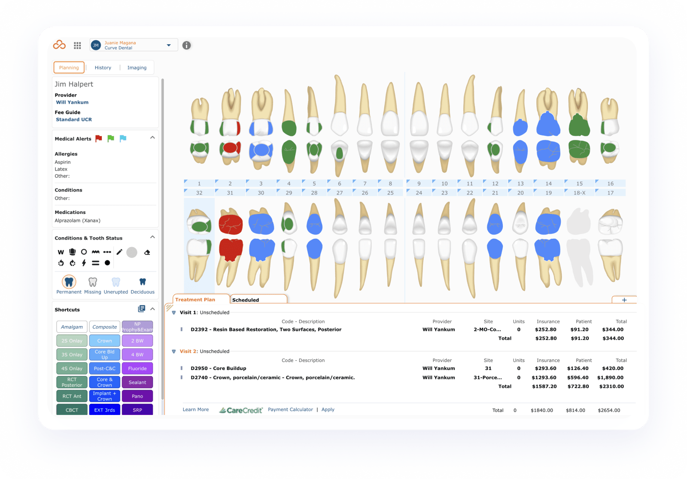Select the Missing tooth status toggle

pyautogui.click(x=93, y=282)
